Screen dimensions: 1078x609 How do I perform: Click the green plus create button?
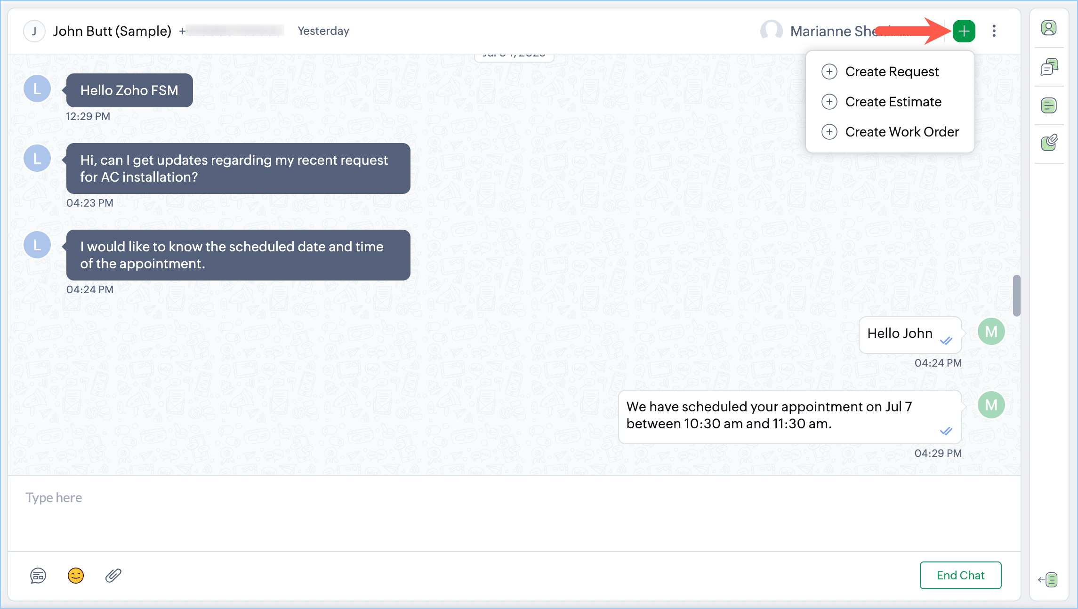pos(964,31)
